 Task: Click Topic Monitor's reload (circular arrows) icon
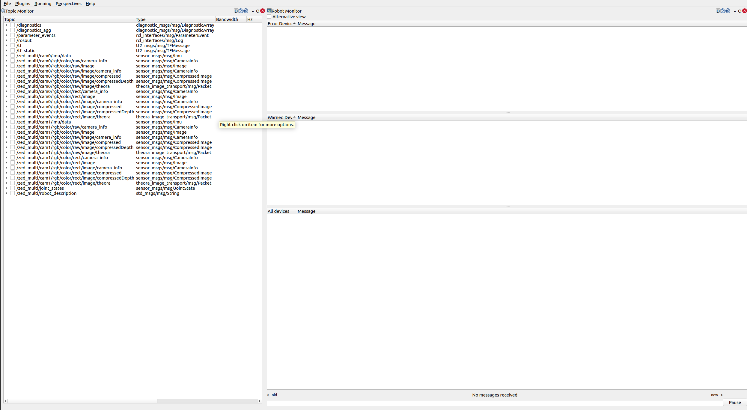point(241,11)
